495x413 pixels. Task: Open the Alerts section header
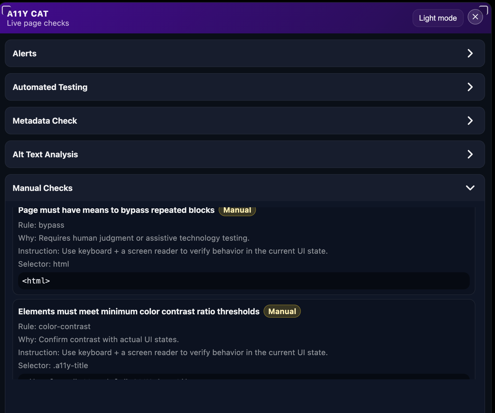click(25, 54)
